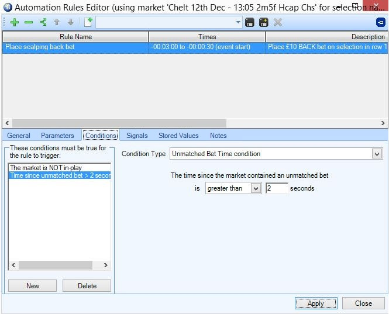
Task: Select 'Time since unmatched bet > 2' condition
Action: click(60, 175)
